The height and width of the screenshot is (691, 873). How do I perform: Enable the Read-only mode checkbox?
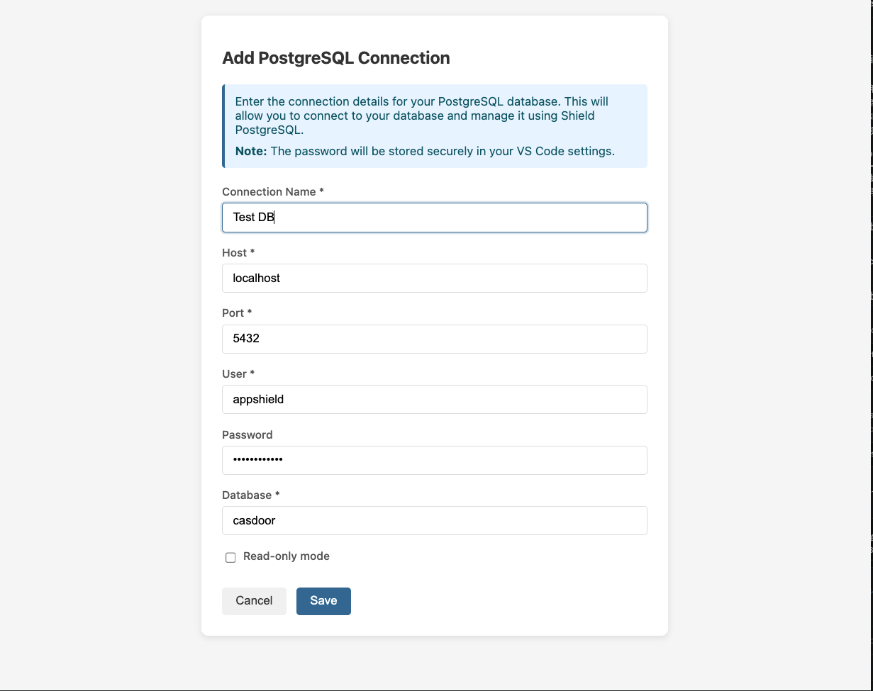click(x=230, y=558)
